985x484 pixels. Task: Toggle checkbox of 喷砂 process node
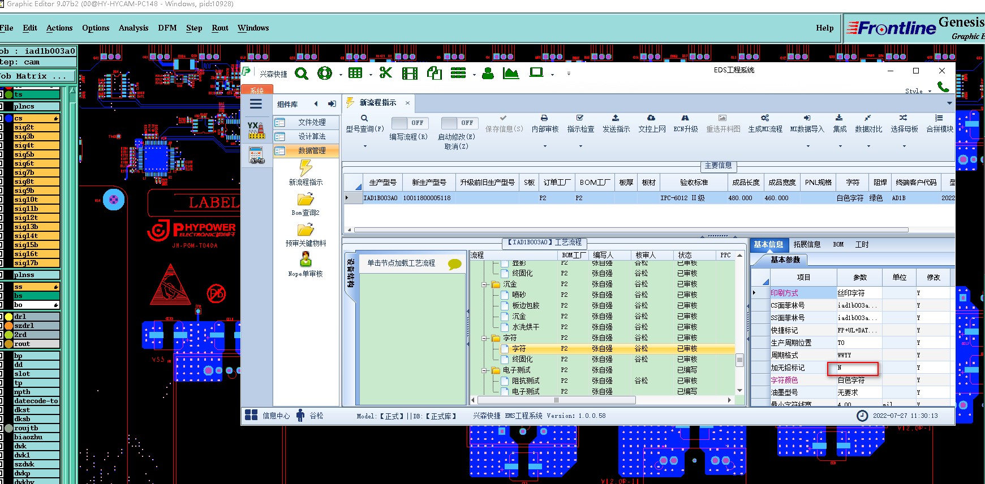(x=505, y=295)
